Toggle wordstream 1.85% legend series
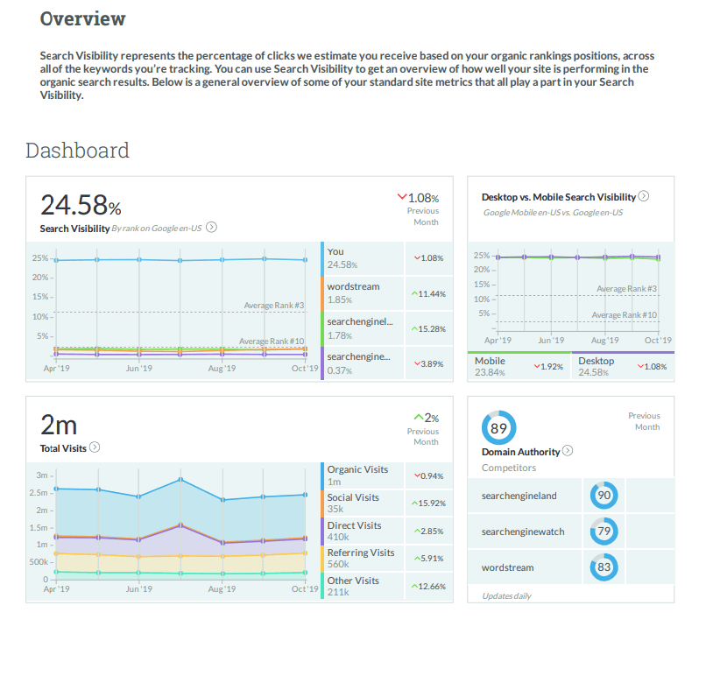Viewport: 713px width, 690px height. click(x=361, y=293)
